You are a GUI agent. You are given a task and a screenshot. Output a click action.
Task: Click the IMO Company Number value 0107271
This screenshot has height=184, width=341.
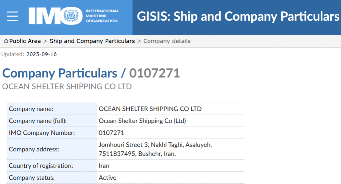pyautogui.click(x=112, y=133)
